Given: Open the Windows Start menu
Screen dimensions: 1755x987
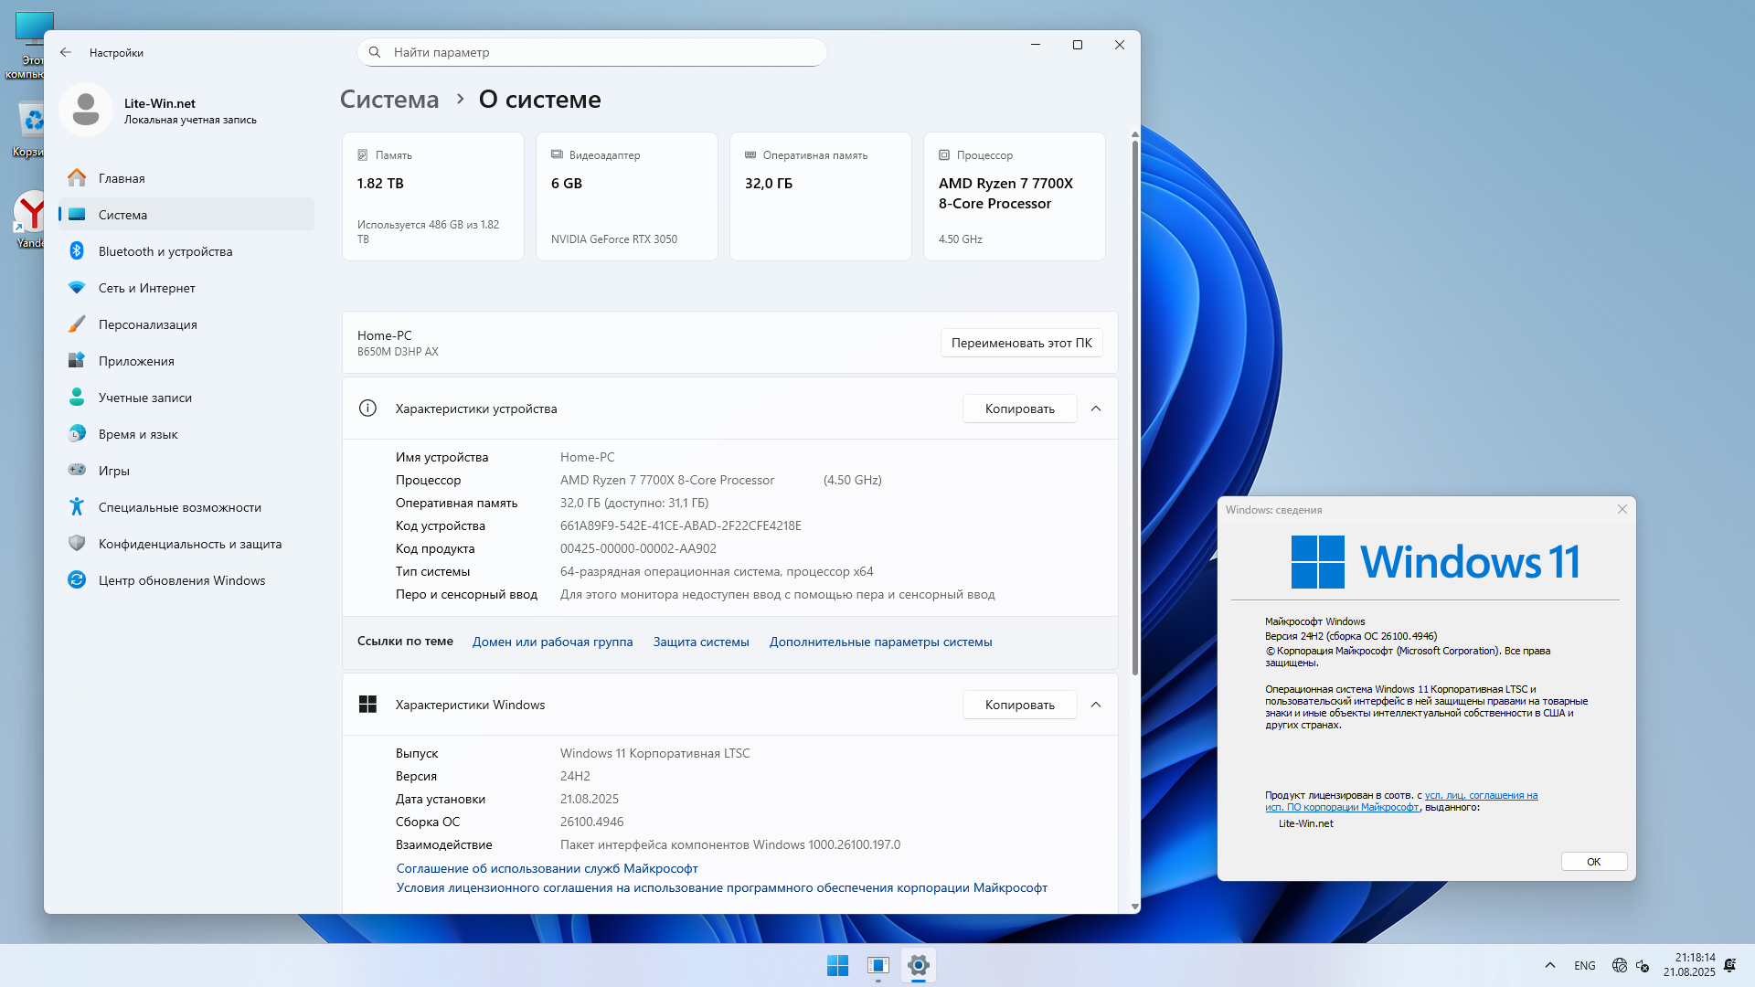Looking at the screenshot, I should 837,965.
